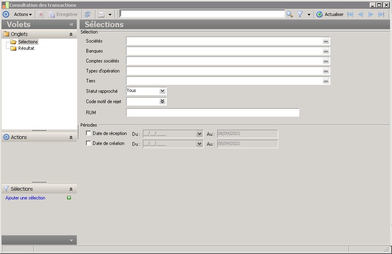Click the filter funnel icon in toolbar

coord(300,14)
